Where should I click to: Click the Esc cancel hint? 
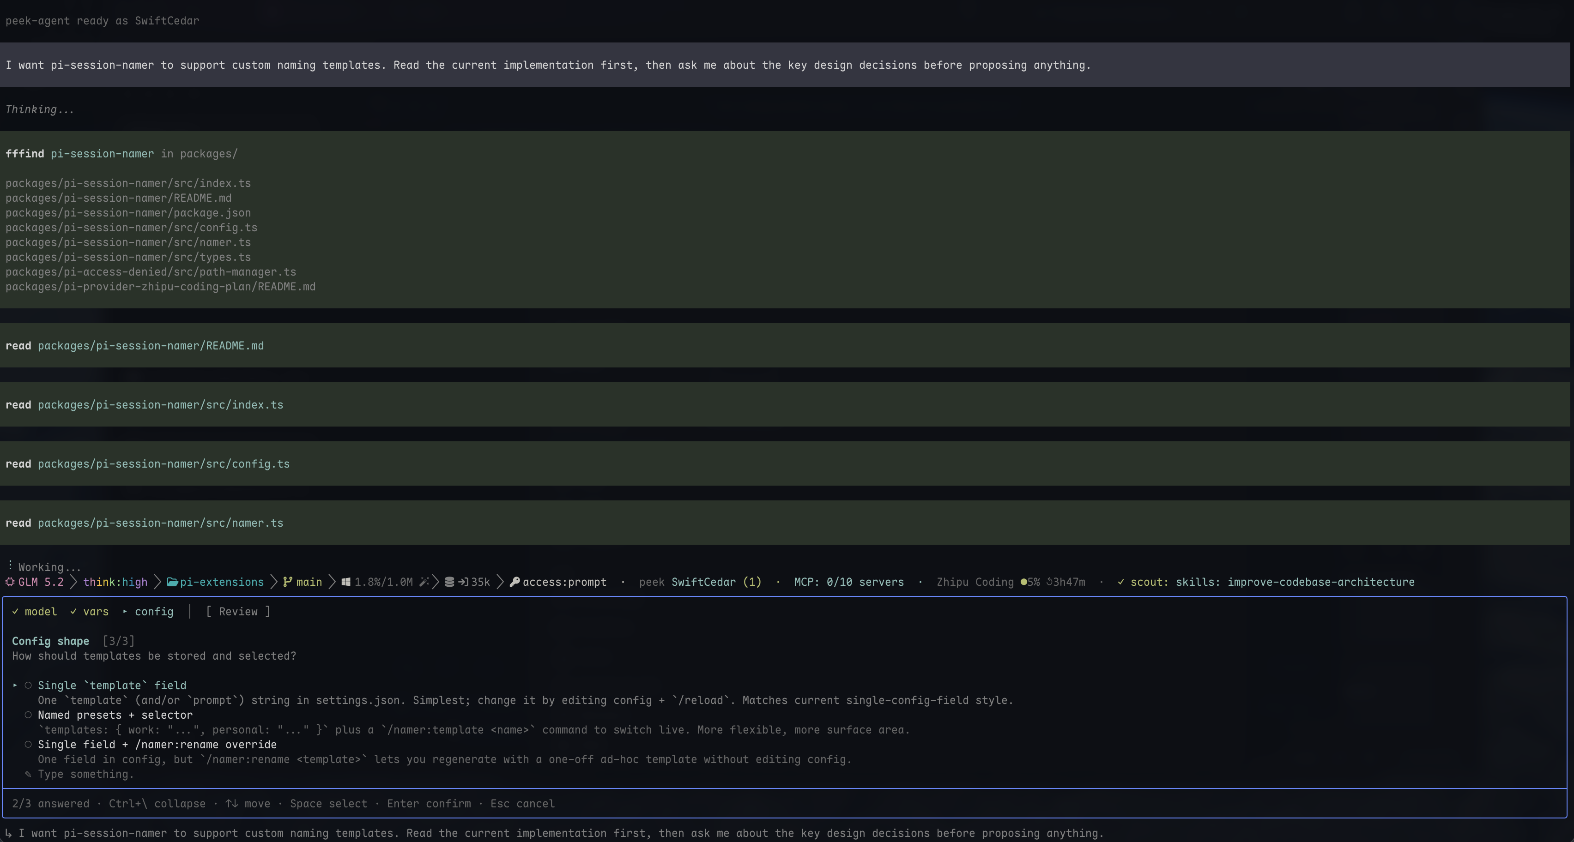[x=522, y=804]
